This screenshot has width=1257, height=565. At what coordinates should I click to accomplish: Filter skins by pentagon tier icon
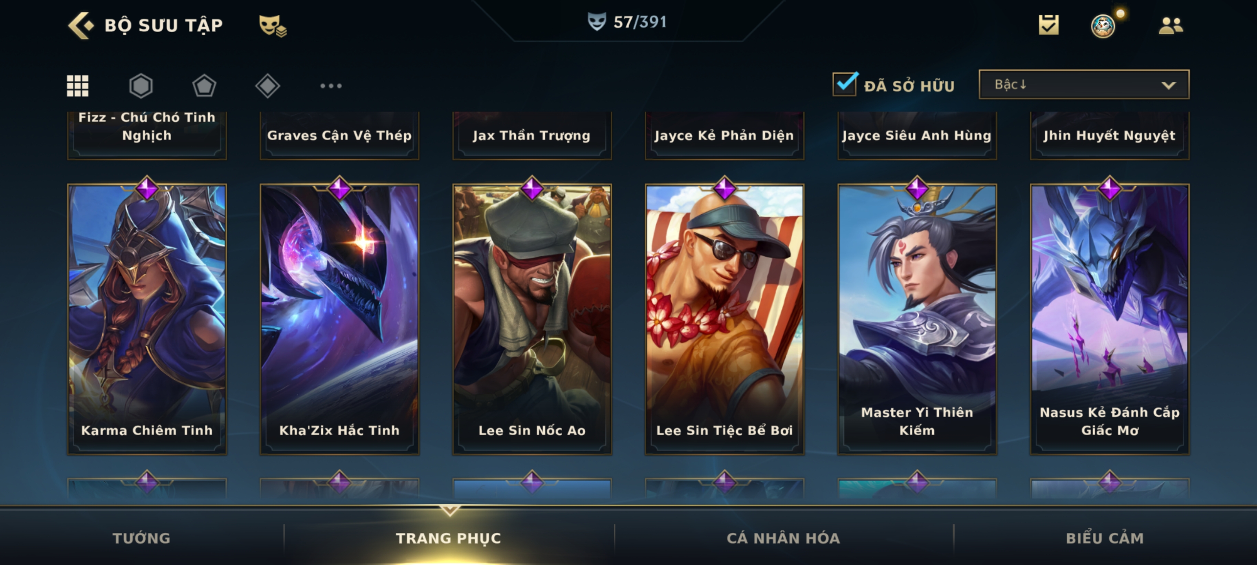click(204, 86)
